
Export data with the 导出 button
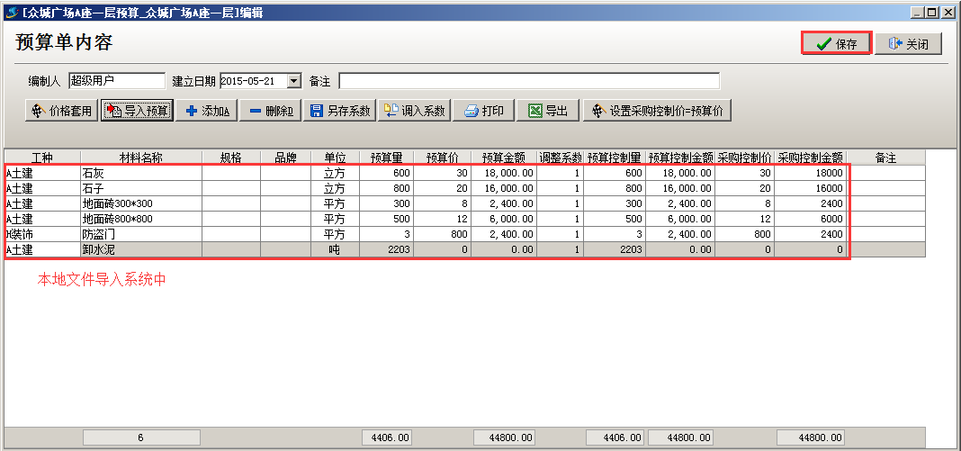point(548,111)
